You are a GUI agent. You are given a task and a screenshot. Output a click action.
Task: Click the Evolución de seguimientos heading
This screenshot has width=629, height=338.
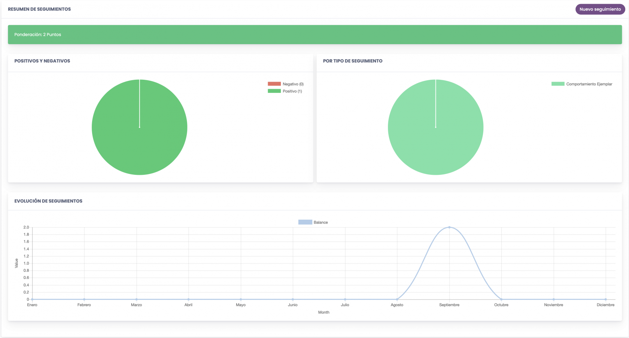[x=48, y=201]
